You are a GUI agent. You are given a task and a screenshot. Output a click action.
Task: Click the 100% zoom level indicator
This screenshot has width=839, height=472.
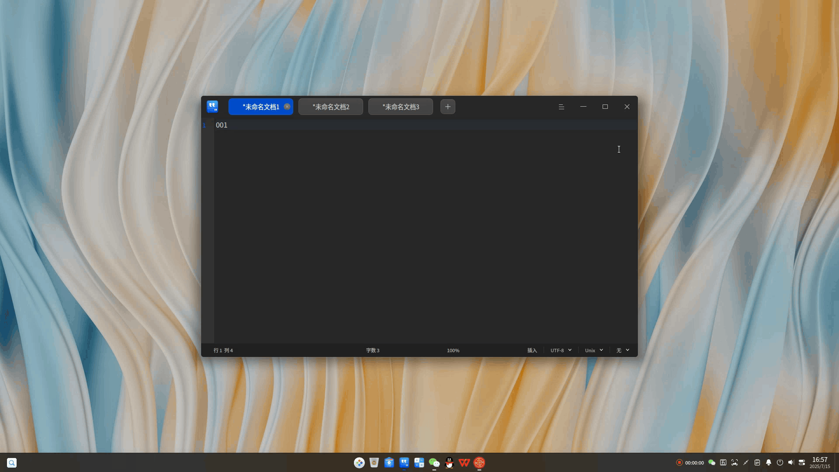coord(453,351)
